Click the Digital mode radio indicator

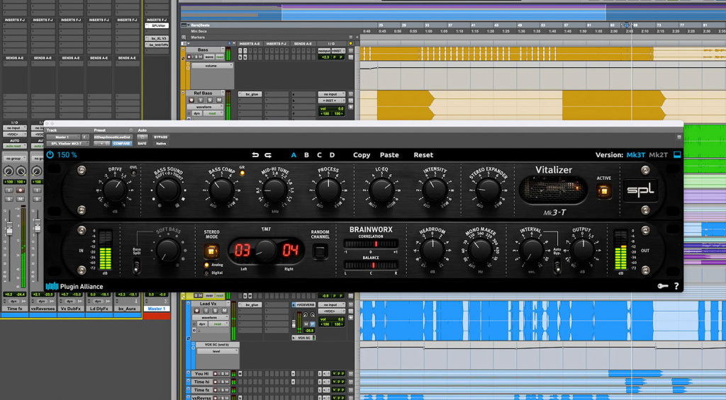click(x=206, y=273)
